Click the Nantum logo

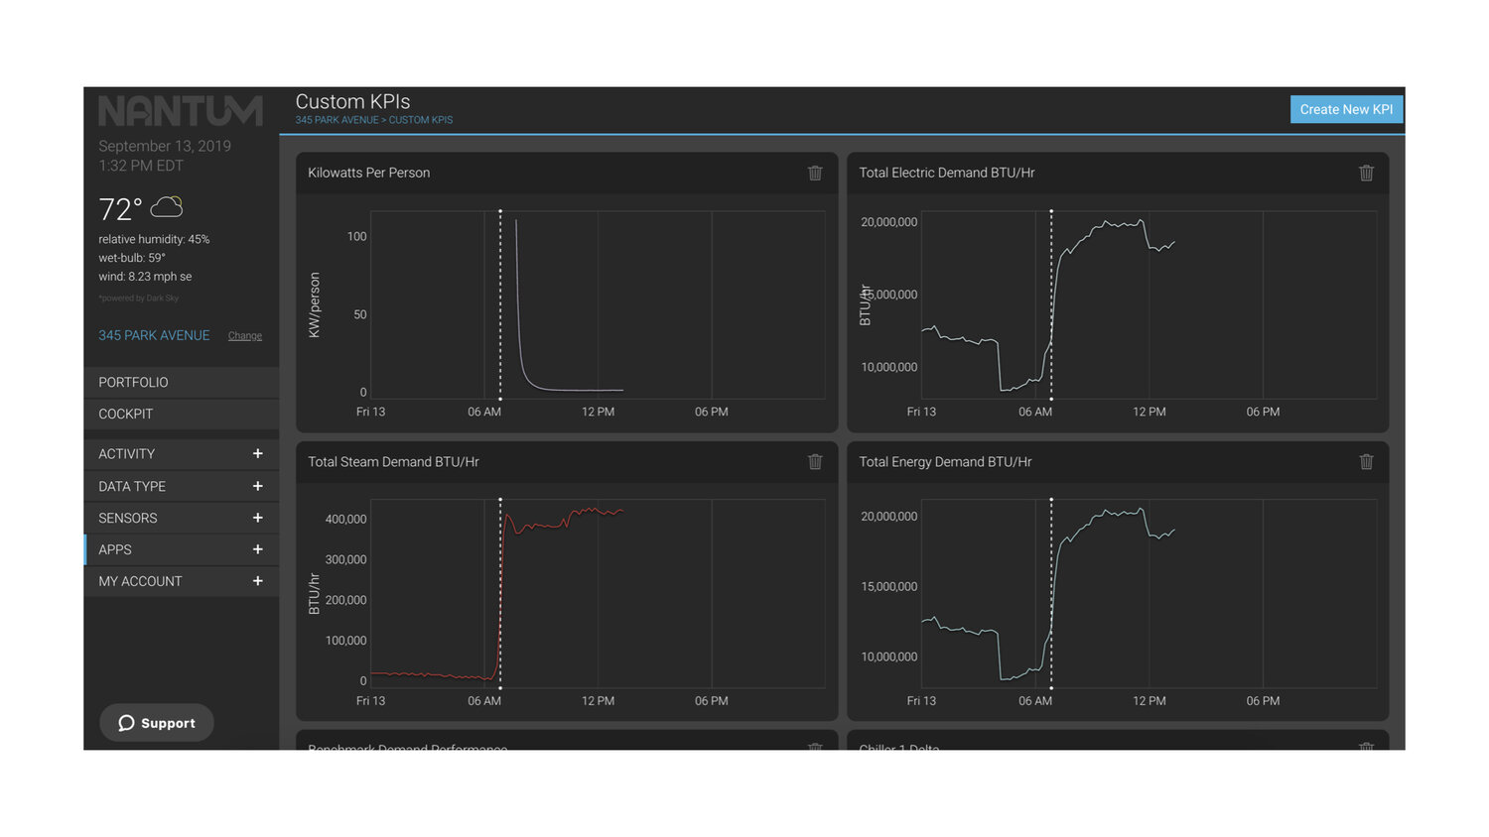point(180,111)
